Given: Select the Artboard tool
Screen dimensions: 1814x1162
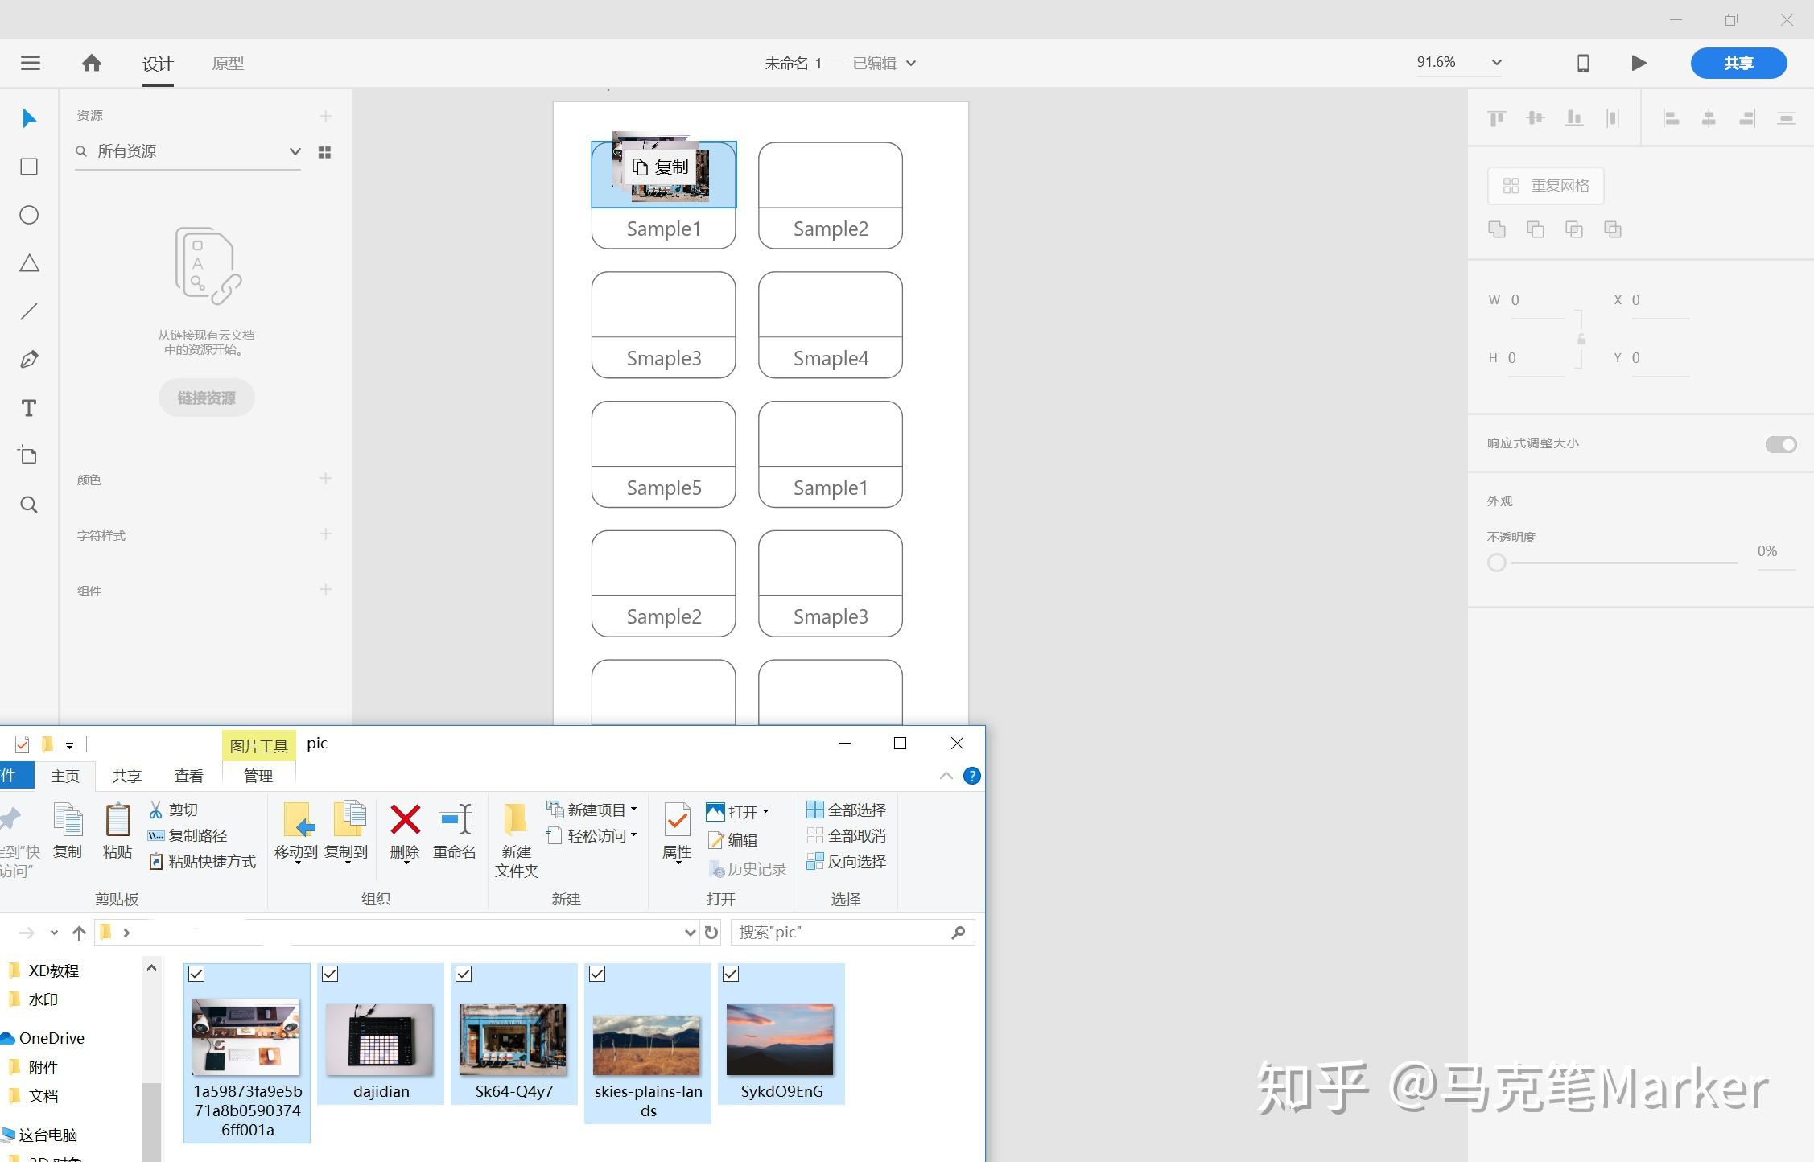Looking at the screenshot, I should pyautogui.click(x=29, y=455).
